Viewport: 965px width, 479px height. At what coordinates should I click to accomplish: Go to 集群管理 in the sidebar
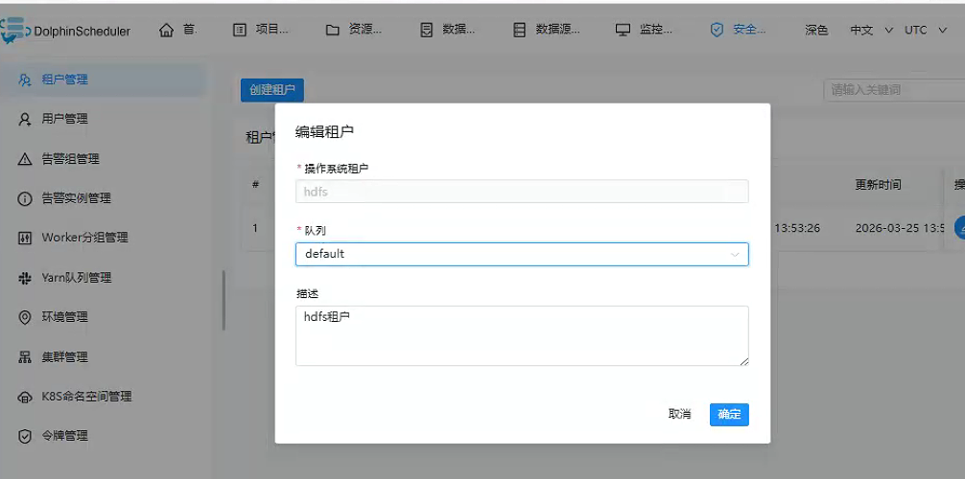64,356
